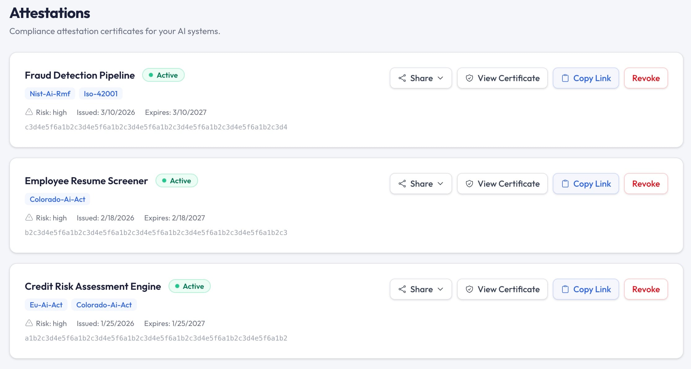This screenshot has height=369, width=691.
Task: Click shield icon in Fraud Detection View Certificate
Action: 469,78
